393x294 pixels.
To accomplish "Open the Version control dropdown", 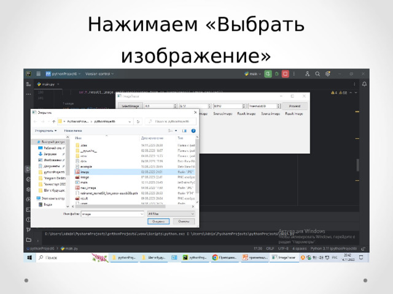I will point(99,74).
